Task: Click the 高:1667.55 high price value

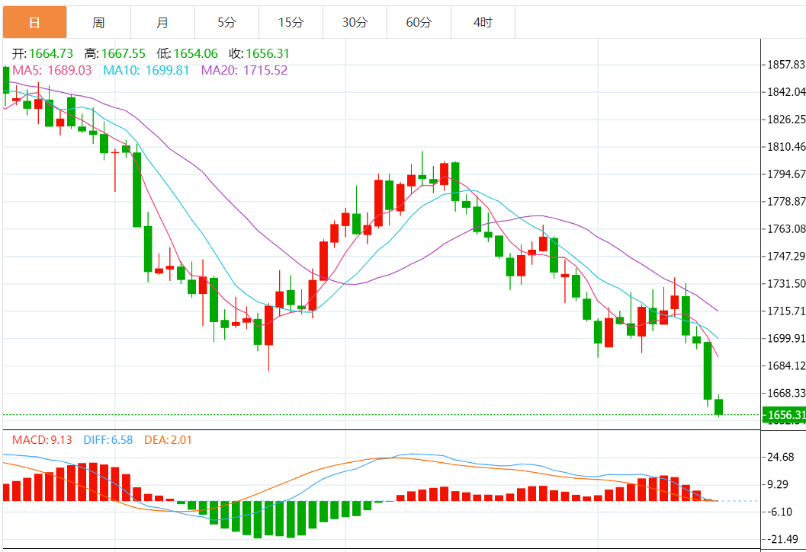Action: [x=115, y=53]
